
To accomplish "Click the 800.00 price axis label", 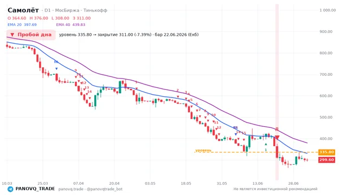I will pos(326,53).
